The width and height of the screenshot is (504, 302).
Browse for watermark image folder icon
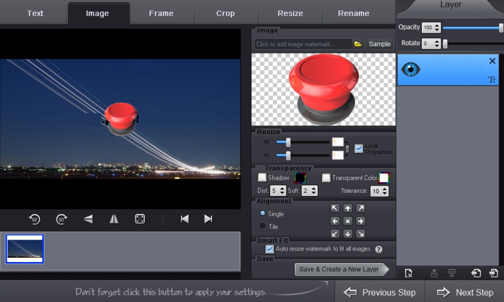point(358,44)
